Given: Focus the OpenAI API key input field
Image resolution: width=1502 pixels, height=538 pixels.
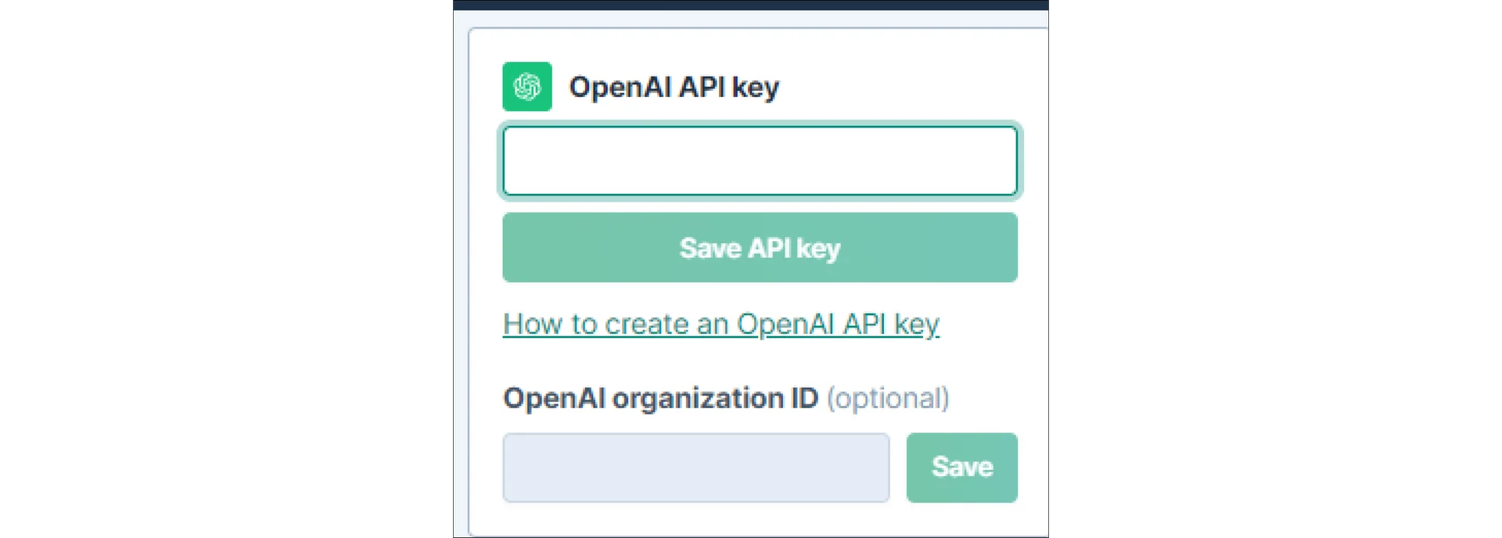Looking at the screenshot, I should pos(760,161).
